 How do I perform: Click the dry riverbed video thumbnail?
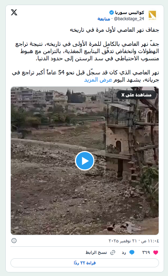tap(85, 161)
